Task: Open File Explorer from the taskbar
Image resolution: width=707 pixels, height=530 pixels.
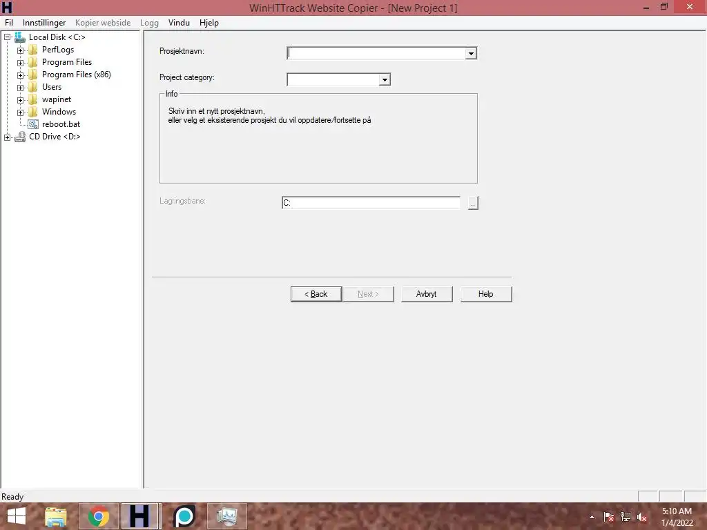Action: pos(56,516)
